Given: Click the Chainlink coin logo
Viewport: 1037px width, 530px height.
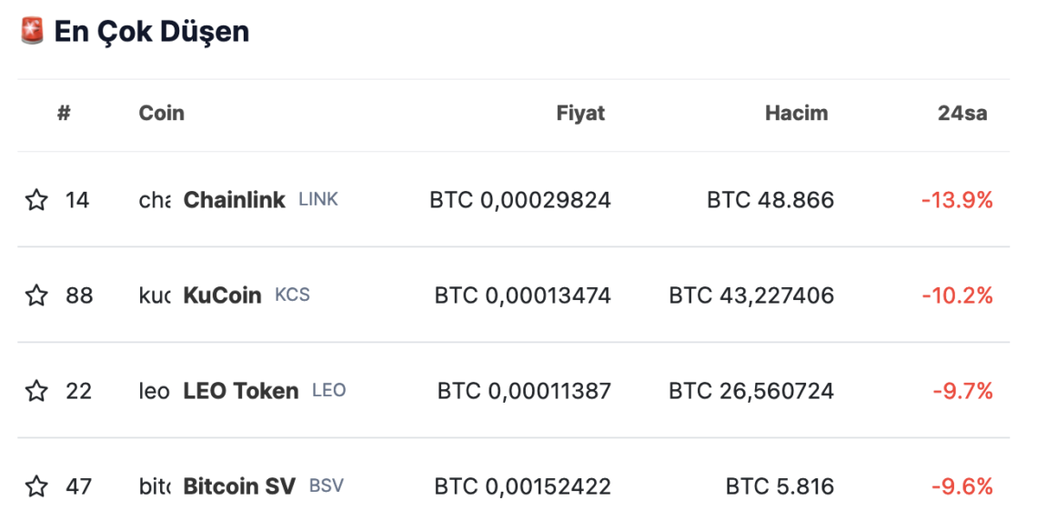Looking at the screenshot, I should (155, 200).
